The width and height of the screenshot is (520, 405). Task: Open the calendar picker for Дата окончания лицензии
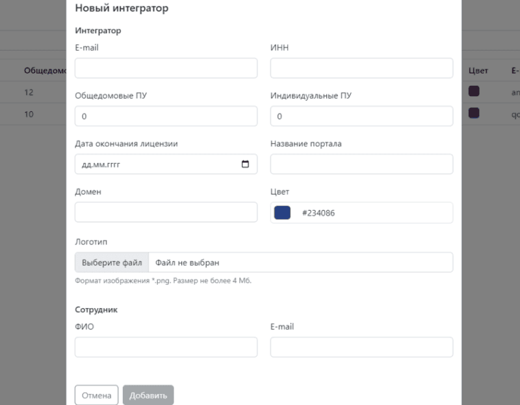point(246,164)
